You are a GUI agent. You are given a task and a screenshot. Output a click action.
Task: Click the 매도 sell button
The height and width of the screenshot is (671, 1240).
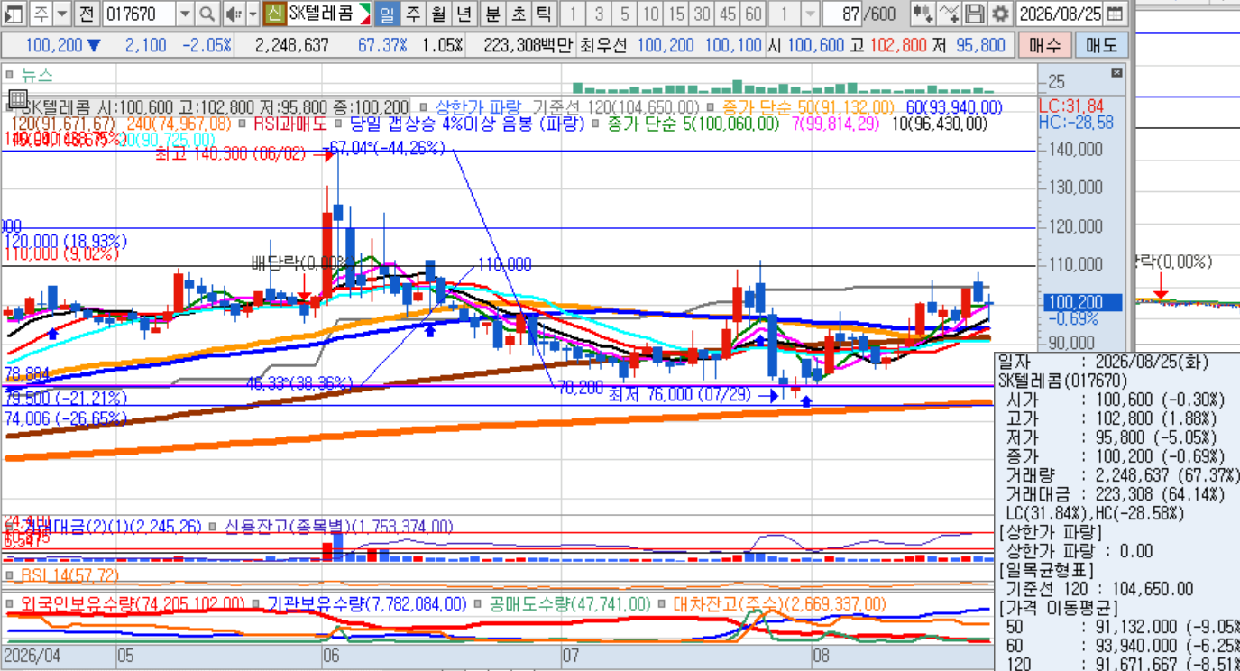[1101, 45]
